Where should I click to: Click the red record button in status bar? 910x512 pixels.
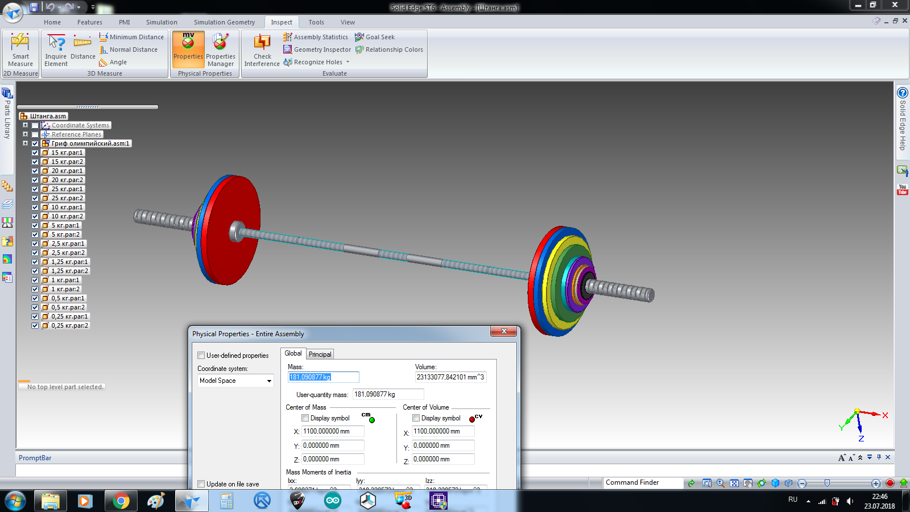click(890, 483)
